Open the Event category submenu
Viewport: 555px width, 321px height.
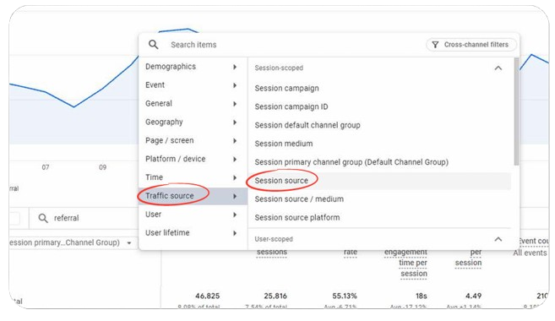[x=193, y=85]
